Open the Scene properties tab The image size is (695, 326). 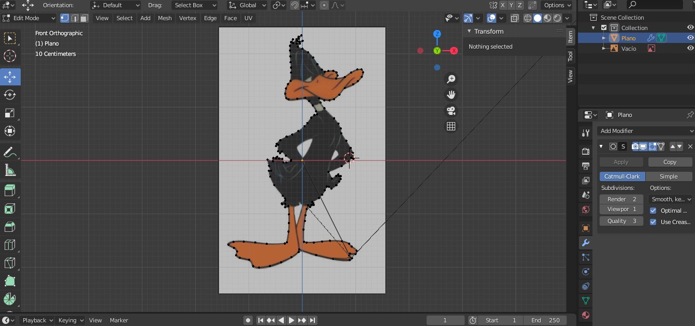[586, 195]
